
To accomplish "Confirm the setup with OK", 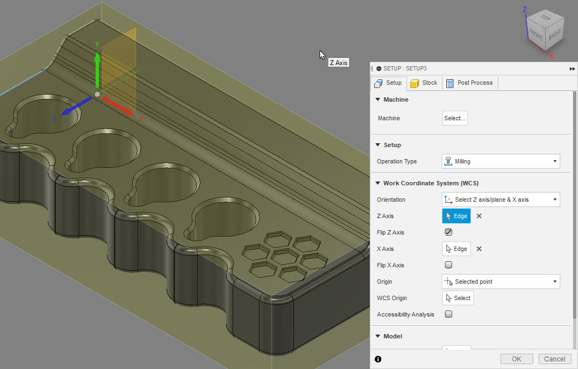I will pos(516,359).
